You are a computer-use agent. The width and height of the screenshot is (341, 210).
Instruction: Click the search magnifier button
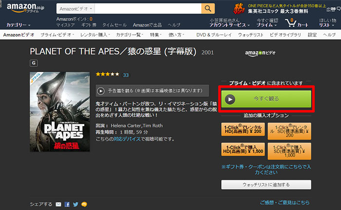tap(208, 9)
